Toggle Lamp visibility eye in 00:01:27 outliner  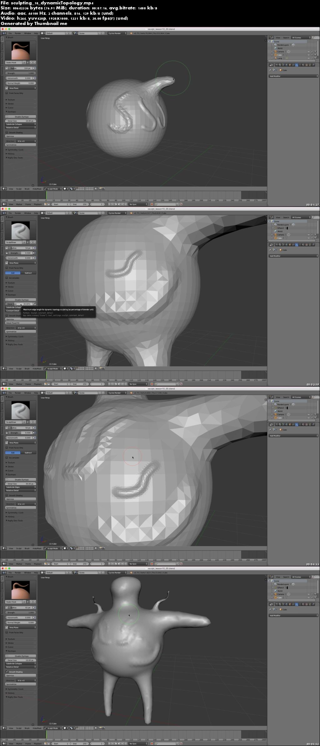309,58
